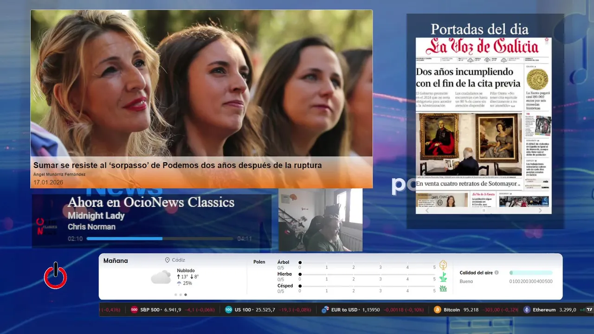The image size is (594, 334).
Task: Click the 'Calidad del aire' label
Action: click(x=476, y=273)
